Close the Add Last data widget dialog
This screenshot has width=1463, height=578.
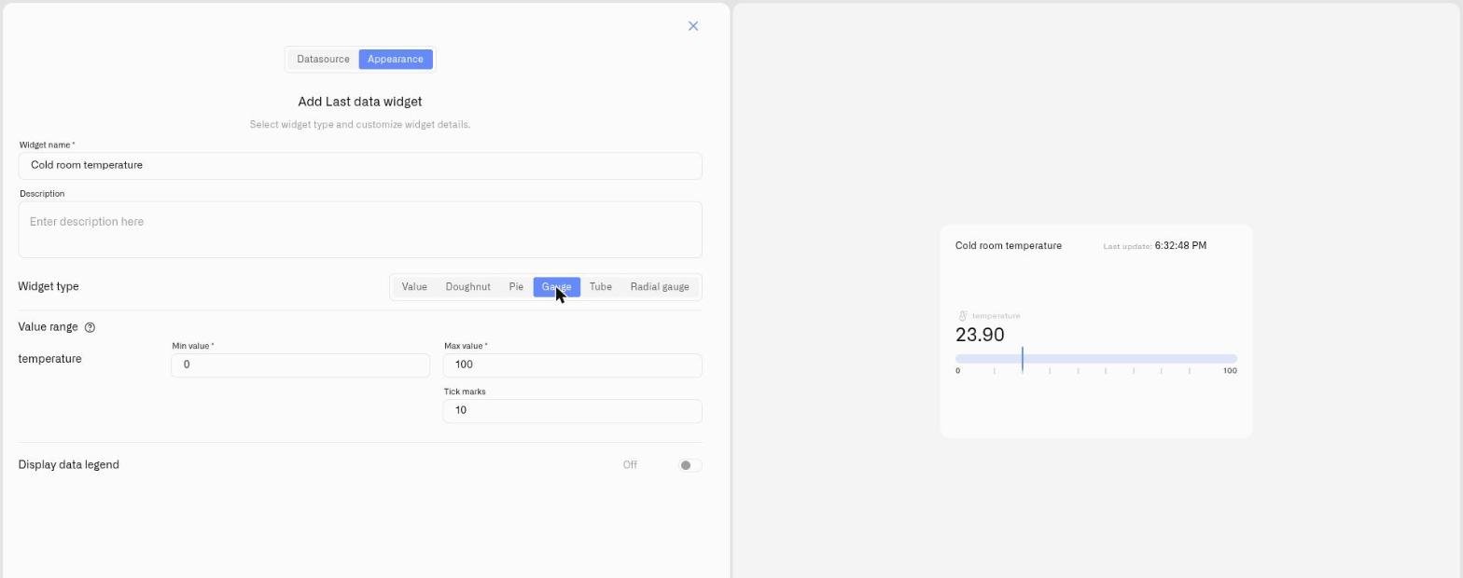693,26
